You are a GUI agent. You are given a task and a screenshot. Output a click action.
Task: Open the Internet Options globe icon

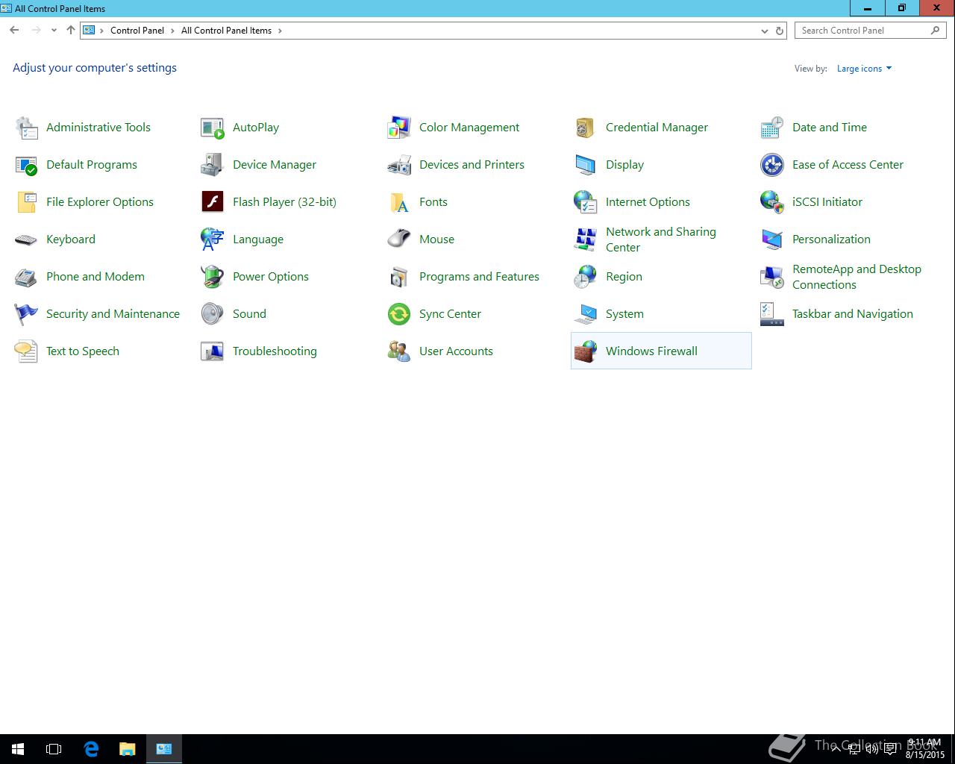[586, 202]
